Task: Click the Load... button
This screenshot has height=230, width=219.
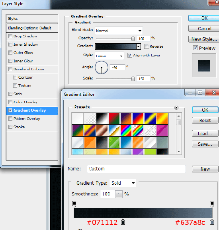Action: [205, 133]
